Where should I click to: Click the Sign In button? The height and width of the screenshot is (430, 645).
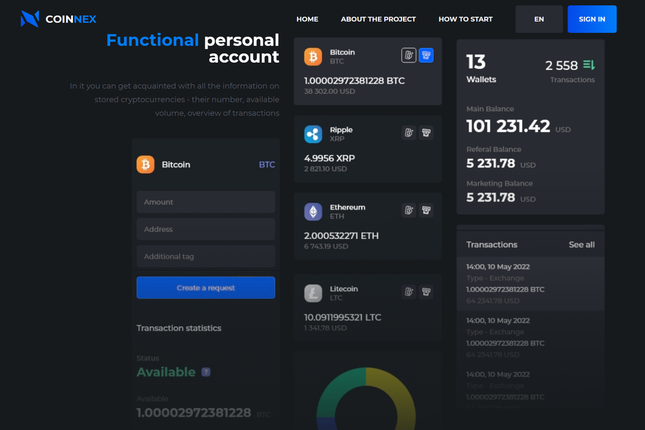click(x=592, y=19)
